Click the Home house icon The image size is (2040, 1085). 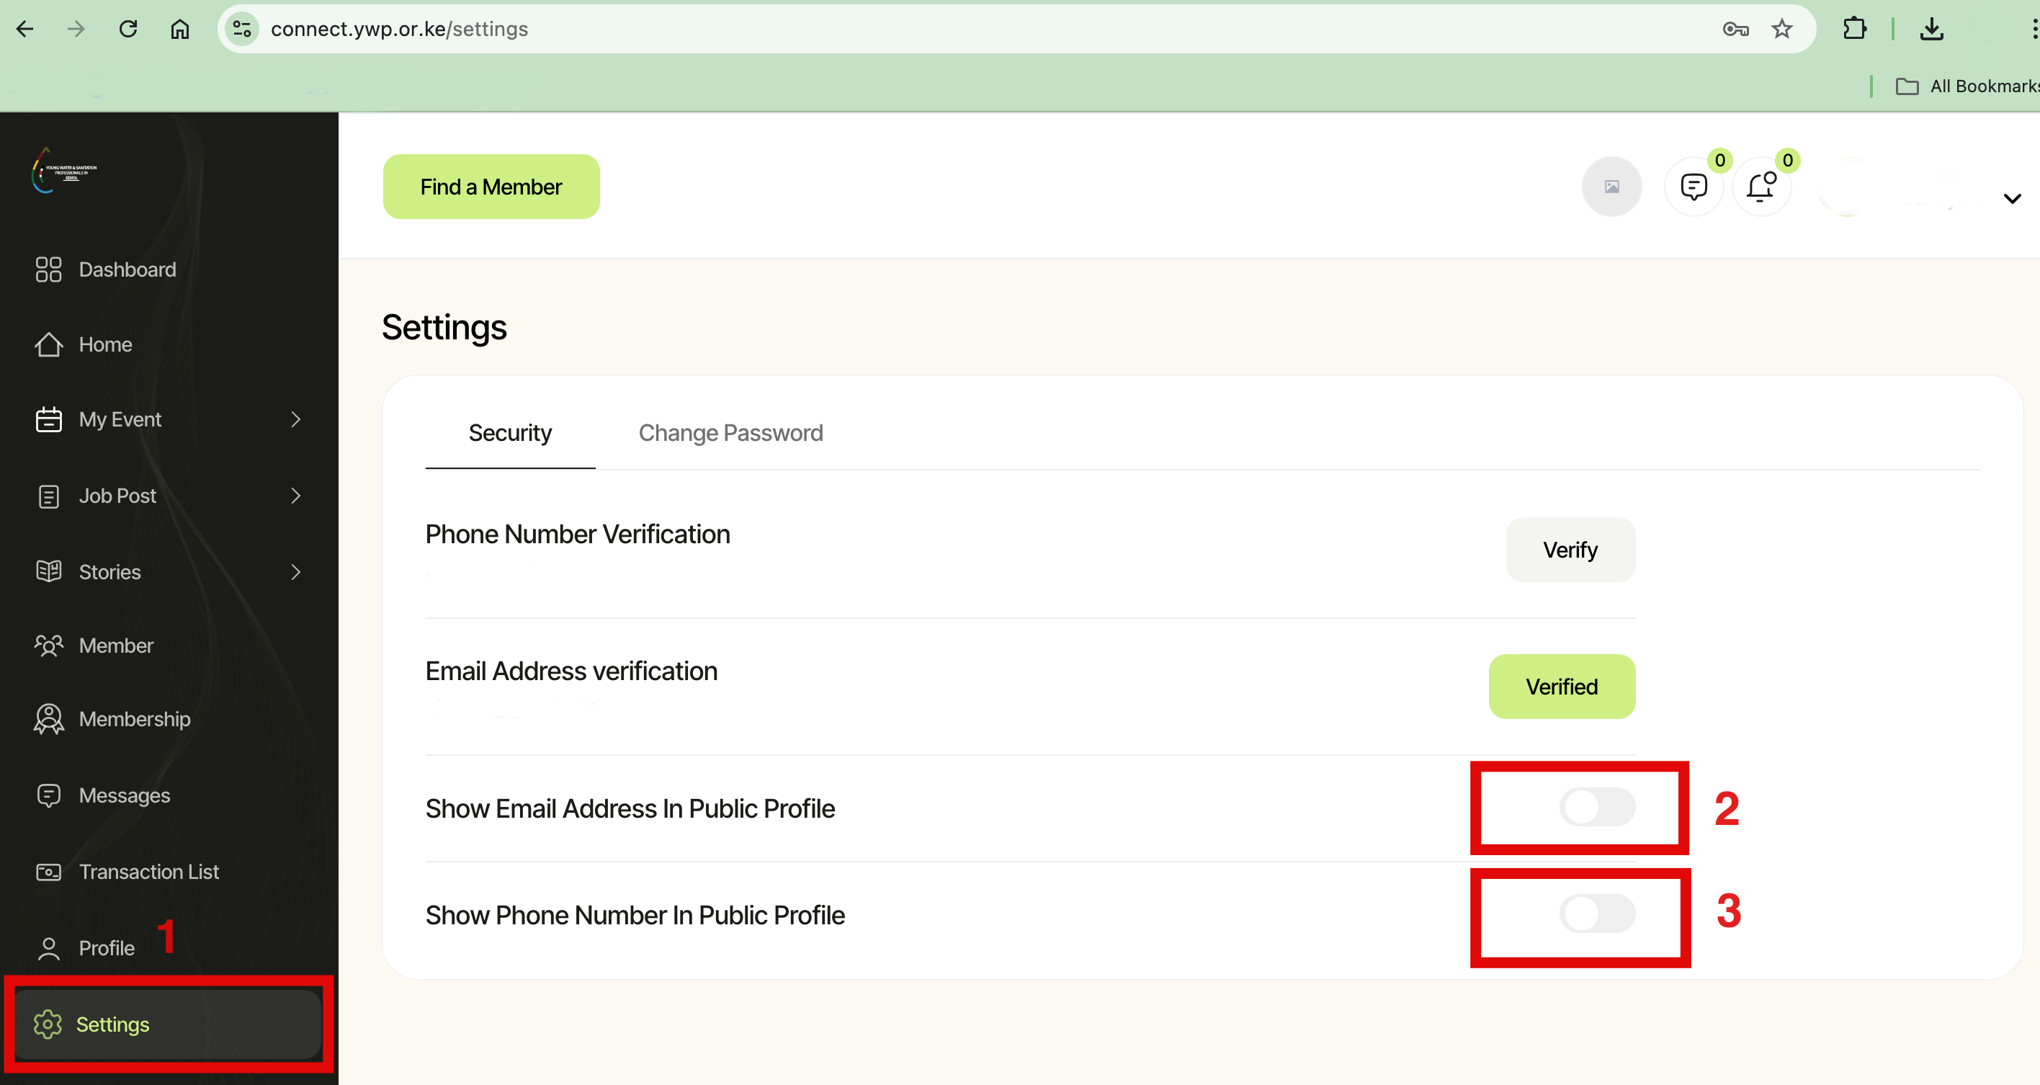tap(48, 344)
